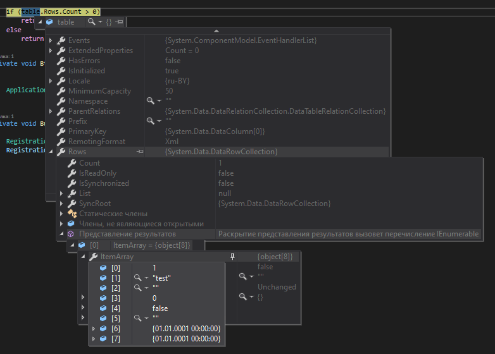The height and width of the screenshot is (354, 495).
Task: Click the pin icon on the Rows row
Action: coord(139,152)
